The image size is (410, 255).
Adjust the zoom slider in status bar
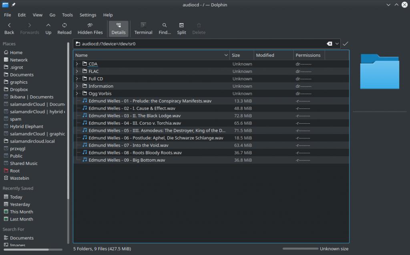[300, 249]
